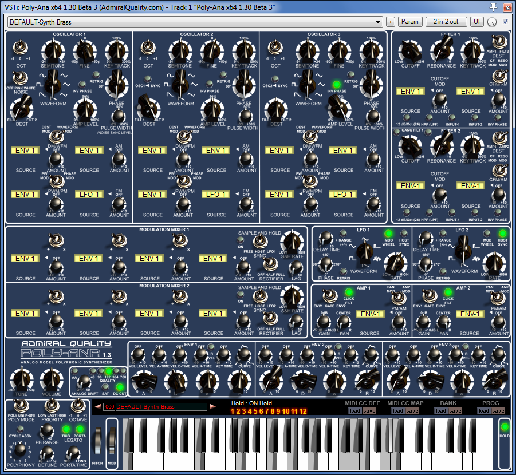
Task: Click ENV 3 CURVE knob
Action: (x=498, y=355)
